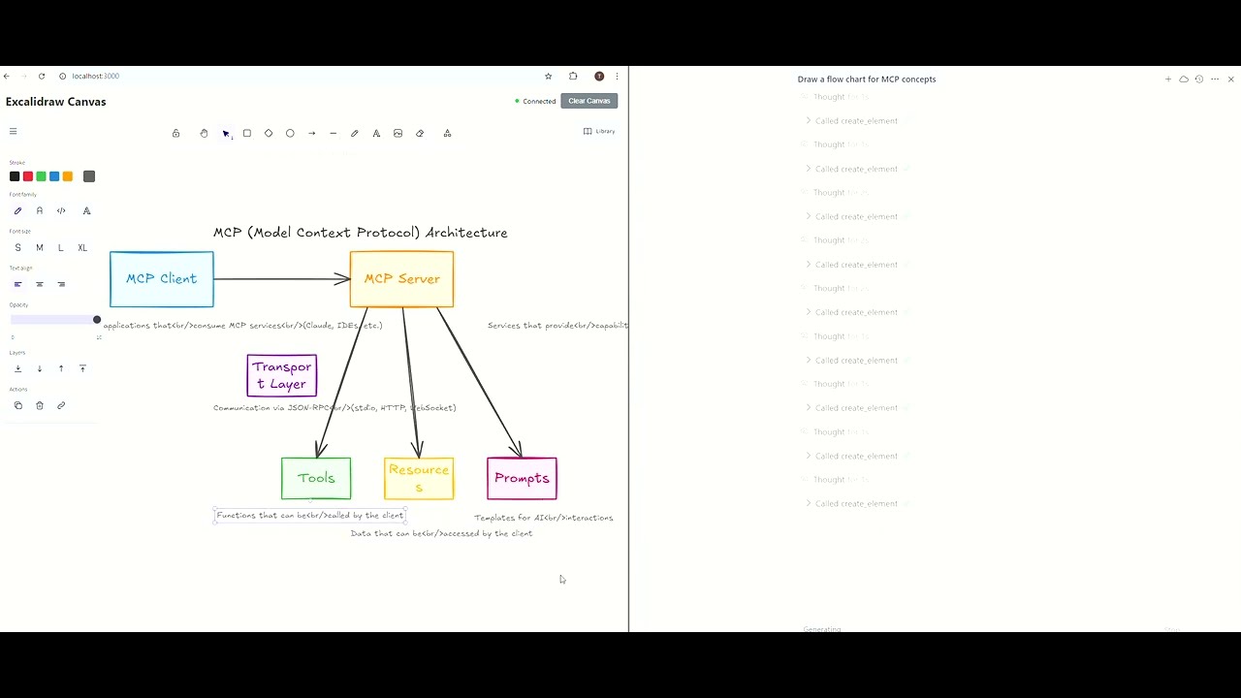Activate the Eraser tool
The height and width of the screenshot is (698, 1241).
pos(420,133)
